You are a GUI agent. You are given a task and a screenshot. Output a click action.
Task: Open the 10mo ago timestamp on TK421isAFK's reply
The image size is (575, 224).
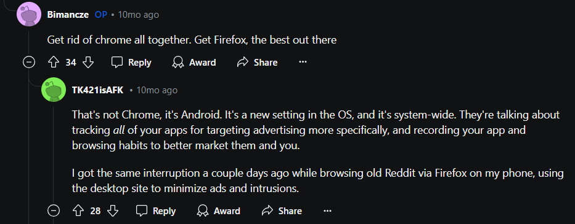click(157, 90)
